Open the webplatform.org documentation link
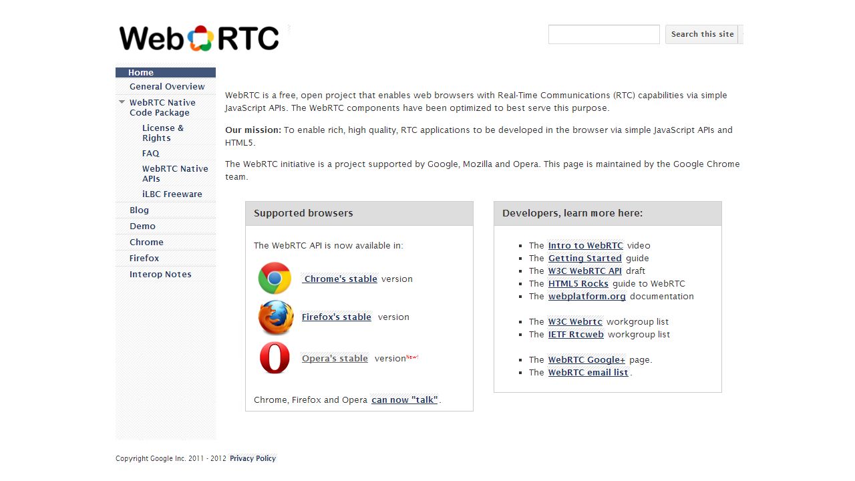855x481 pixels. point(587,297)
